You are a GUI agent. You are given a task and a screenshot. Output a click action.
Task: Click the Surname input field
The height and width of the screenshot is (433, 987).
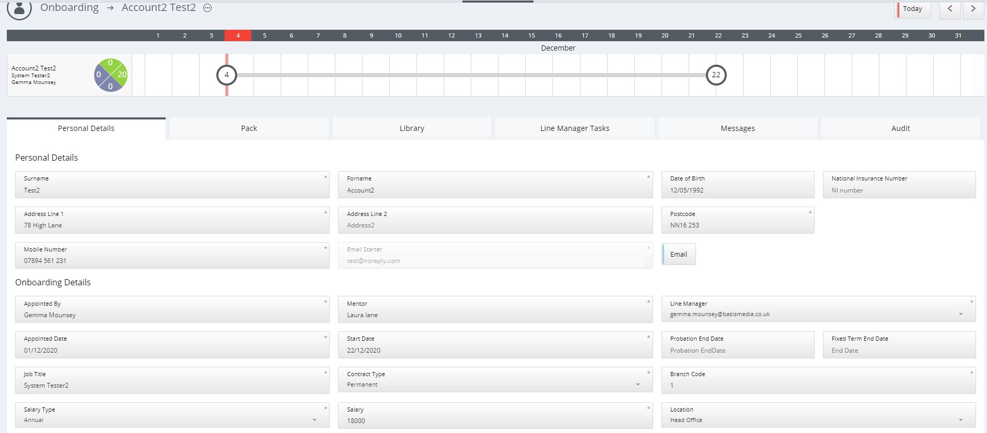point(172,190)
